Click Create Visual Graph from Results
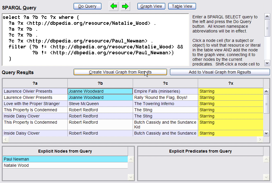The image size is (272, 183). [120, 72]
